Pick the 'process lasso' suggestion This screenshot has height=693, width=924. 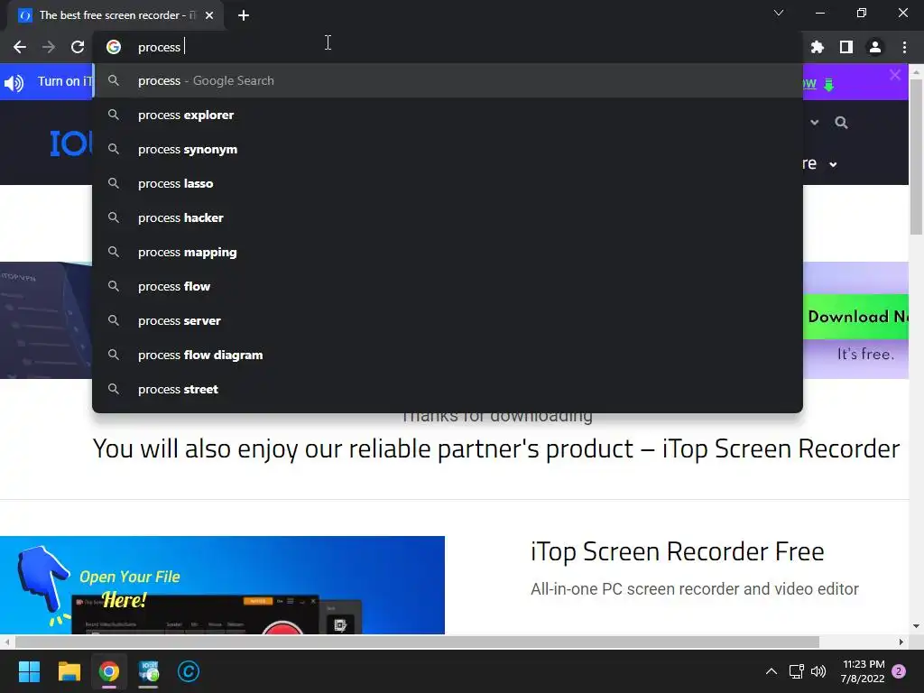448,183
